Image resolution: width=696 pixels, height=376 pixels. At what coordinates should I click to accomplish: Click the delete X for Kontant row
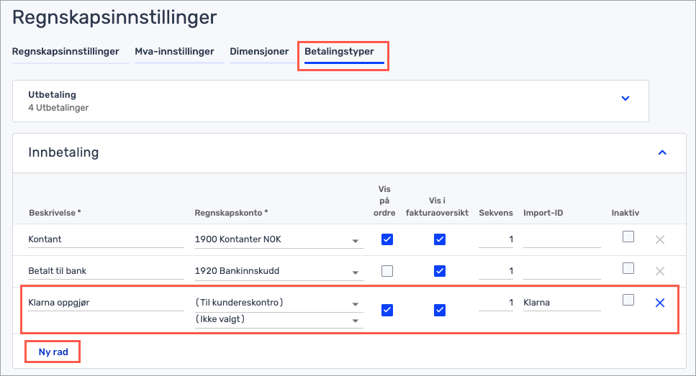coord(659,239)
